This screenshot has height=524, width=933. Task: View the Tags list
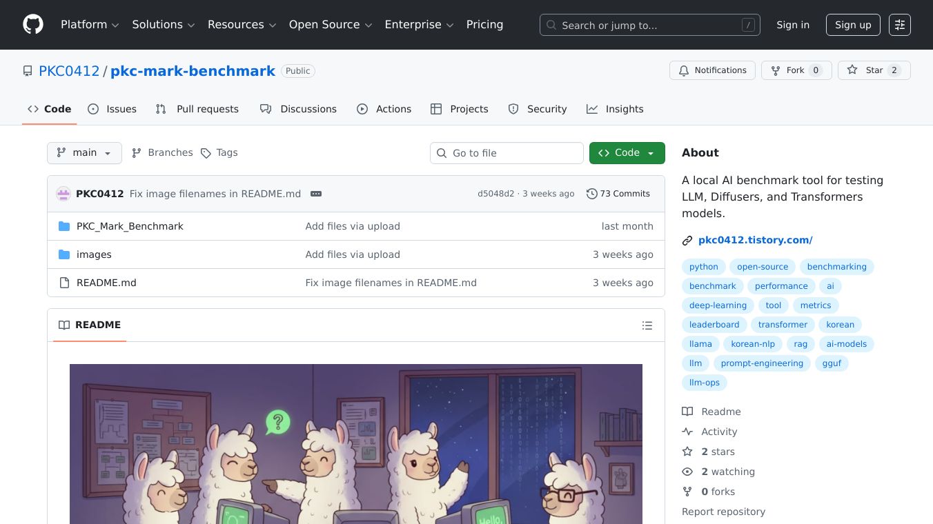point(219,153)
